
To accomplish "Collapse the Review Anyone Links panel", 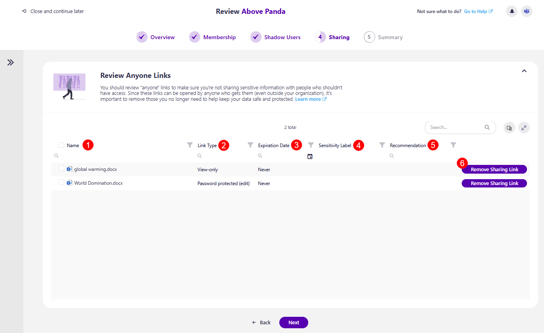I will [524, 70].
